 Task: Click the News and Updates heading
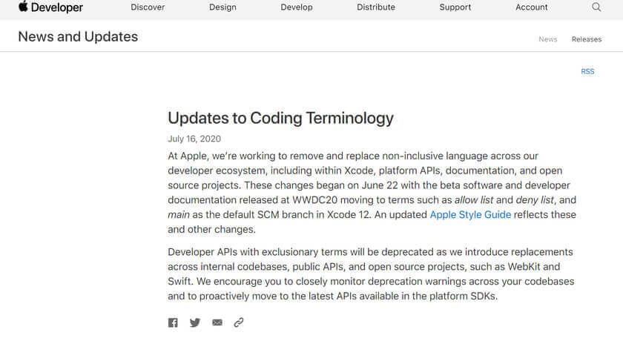pos(78,36)
